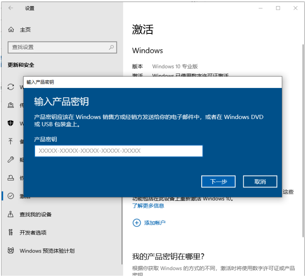This screenshot has height=277, width=305.
Task: Click the backup up-arrow sidebar icon
Action: (11, 141)
